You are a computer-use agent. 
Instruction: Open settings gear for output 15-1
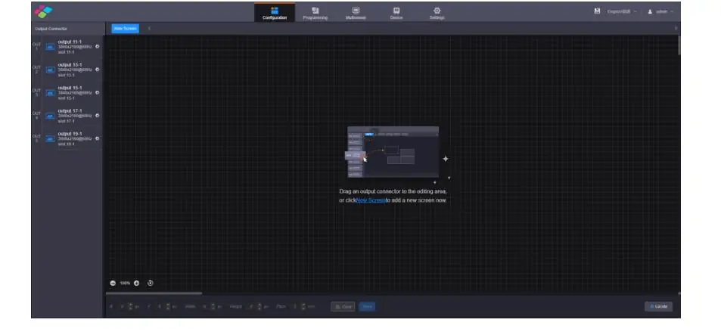(97, 93)
